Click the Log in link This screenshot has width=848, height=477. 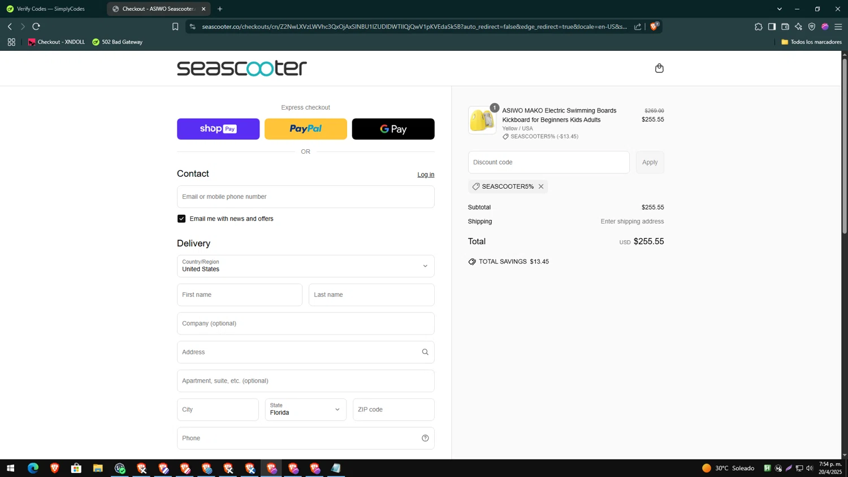[426, 175]
